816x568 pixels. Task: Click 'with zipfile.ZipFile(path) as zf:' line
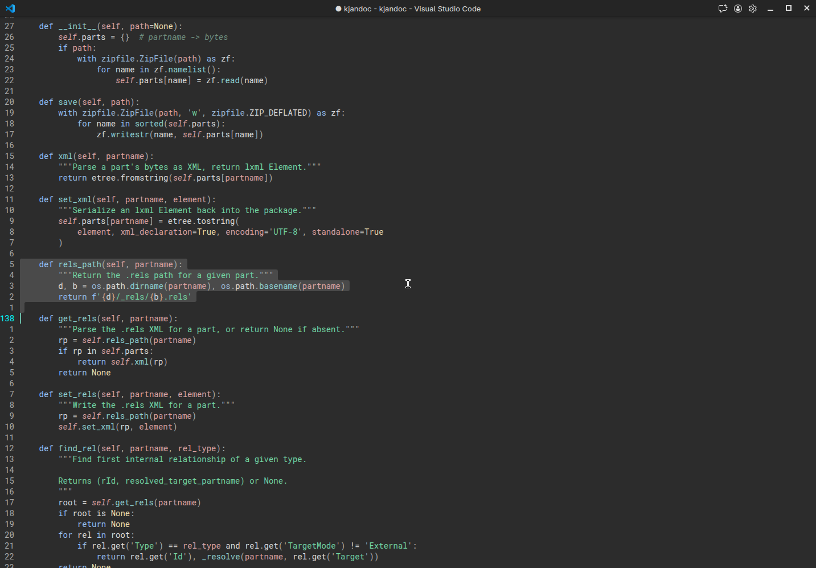156,59
